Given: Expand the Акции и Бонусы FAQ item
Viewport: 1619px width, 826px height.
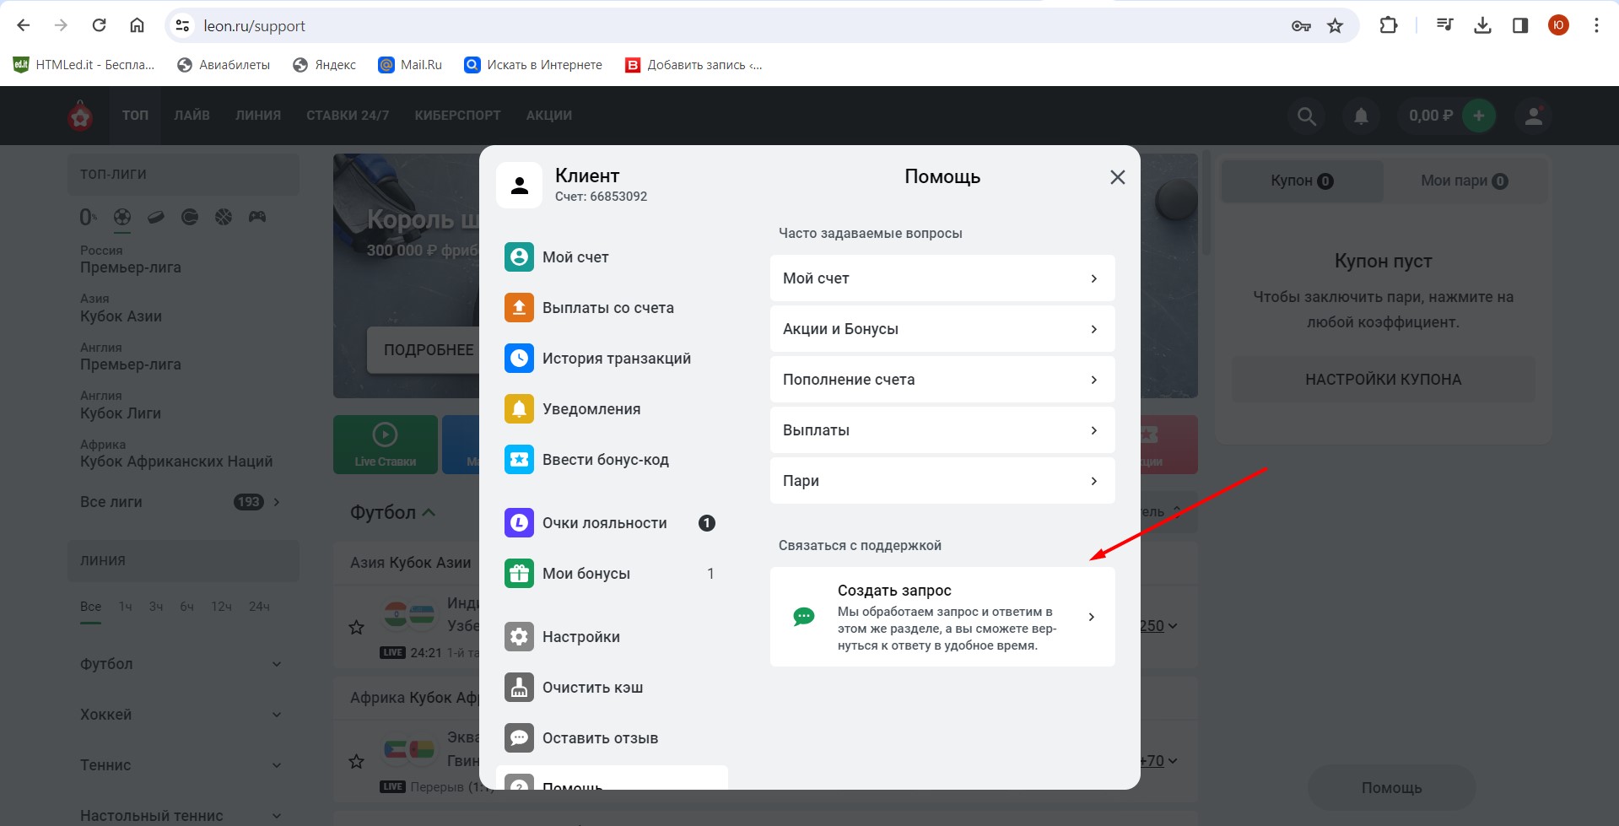Looking at the screenshot, I should point(942,329).
